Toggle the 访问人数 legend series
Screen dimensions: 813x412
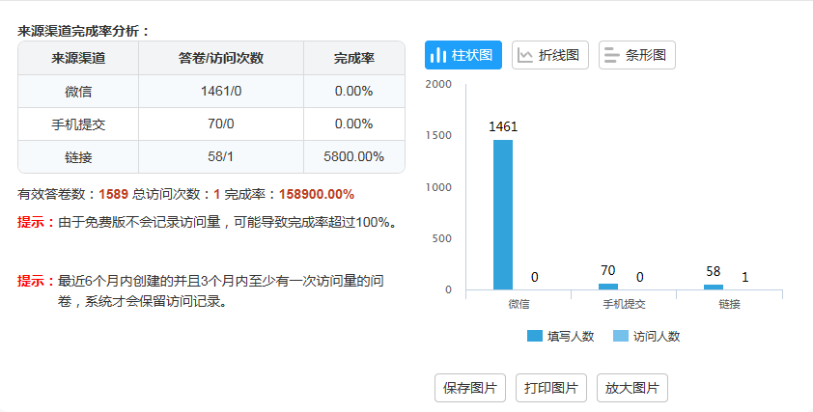click(646, 336)
